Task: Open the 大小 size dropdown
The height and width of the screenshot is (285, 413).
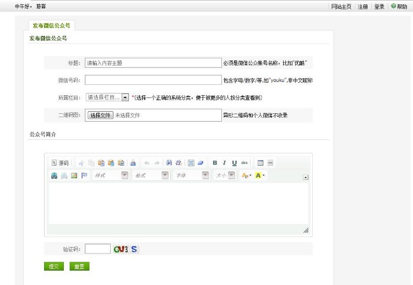Action: tap(225, 176)
